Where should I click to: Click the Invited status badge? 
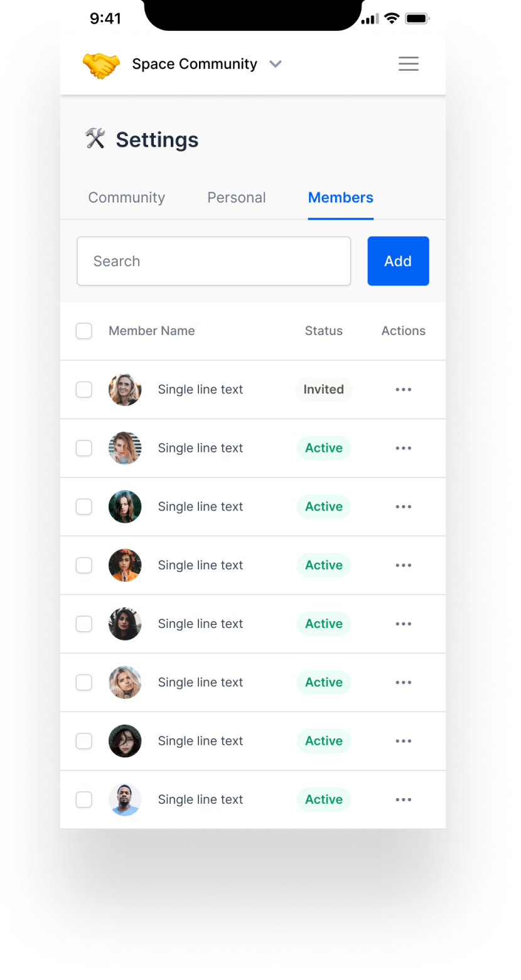(x=323, y=390)
